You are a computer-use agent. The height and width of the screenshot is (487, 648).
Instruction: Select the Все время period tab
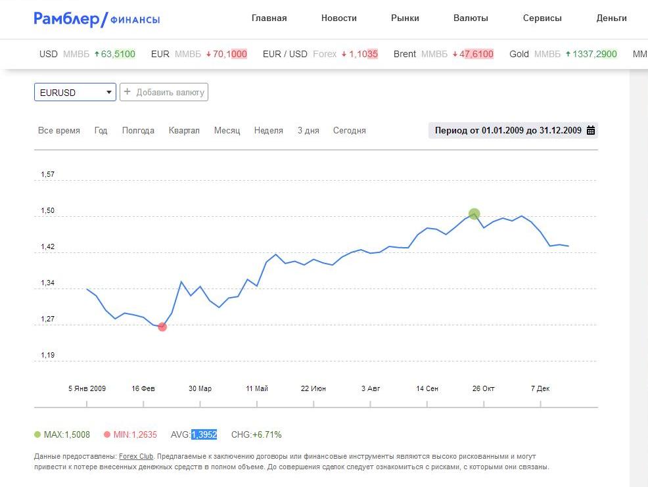[x=59, y=130]
